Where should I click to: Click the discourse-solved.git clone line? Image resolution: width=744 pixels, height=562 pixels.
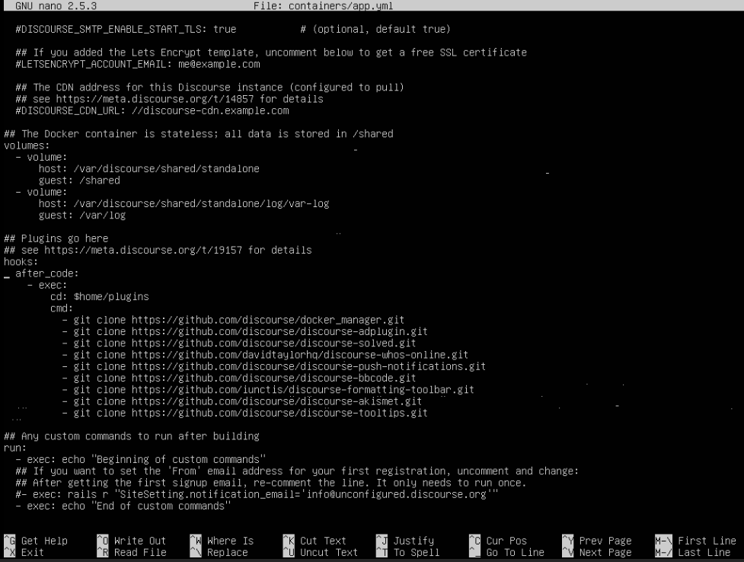[238, 343]
